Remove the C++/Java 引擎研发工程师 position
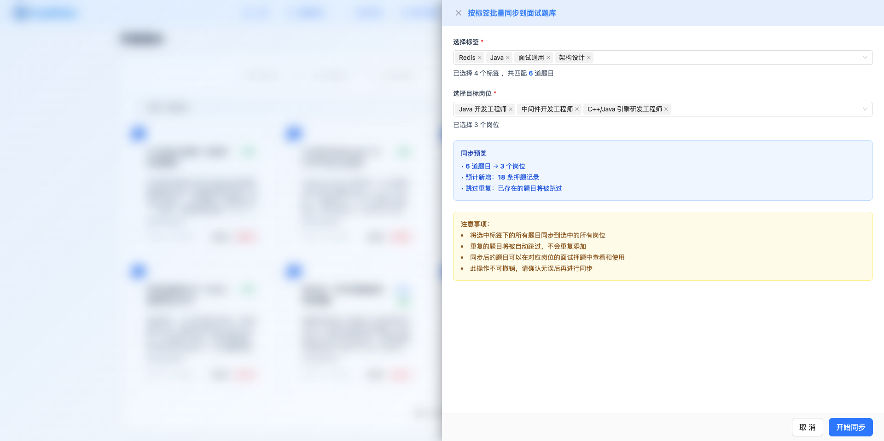Screen dimensions: 884x441 [x=666, y=109]
